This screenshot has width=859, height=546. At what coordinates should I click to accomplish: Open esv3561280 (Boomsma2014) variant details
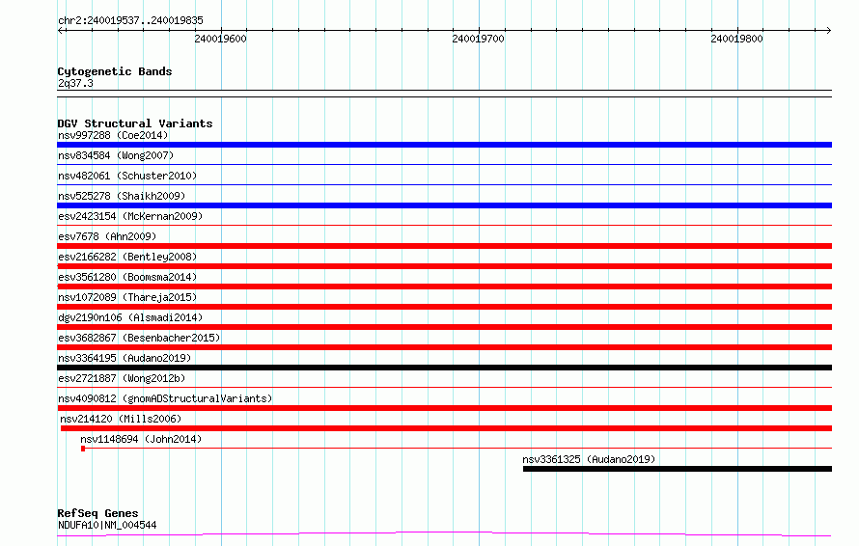click(x=127, y=277)
